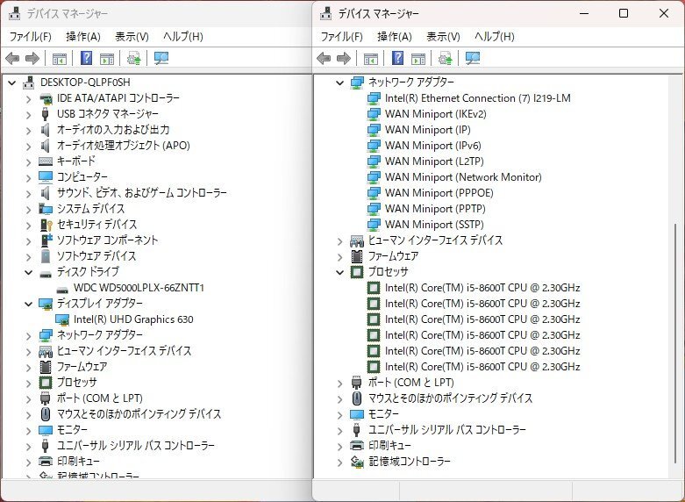Select WAN Miniport (IPv6) entry
Screen dimensions: 685x502
click(432, 146)
